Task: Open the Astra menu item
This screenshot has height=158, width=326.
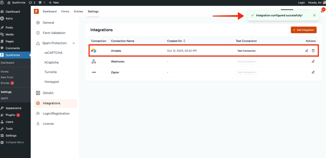Action: pos(9,18)
